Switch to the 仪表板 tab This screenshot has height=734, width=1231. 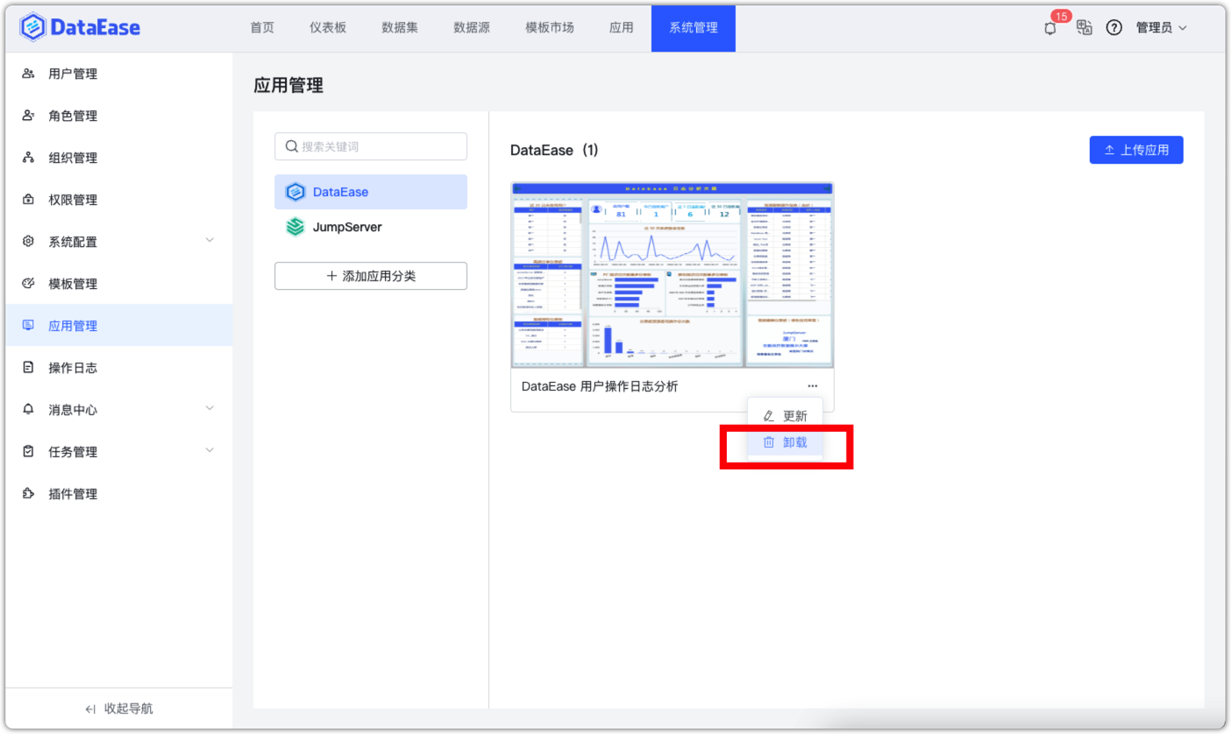point(328,27)
